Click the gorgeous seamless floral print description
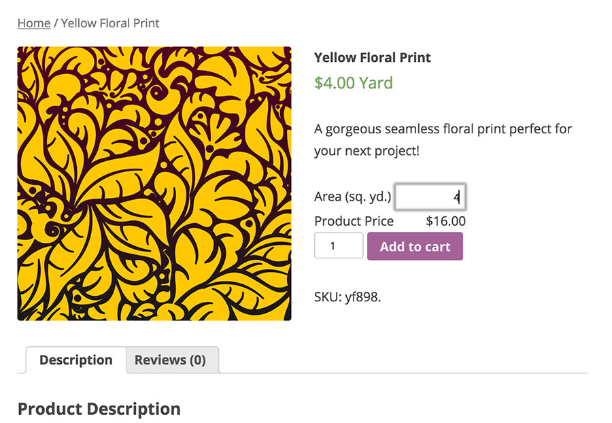The height and width of the screenshot is (423, 612). coord(443,129)
